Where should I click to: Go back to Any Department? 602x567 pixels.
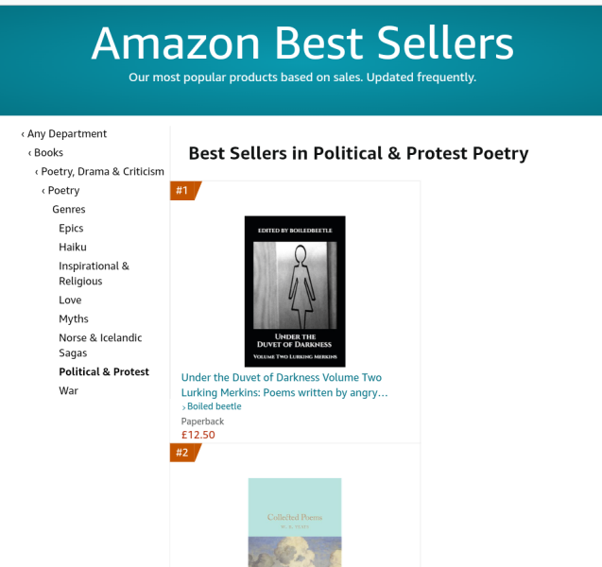click(x=66, y=134)
